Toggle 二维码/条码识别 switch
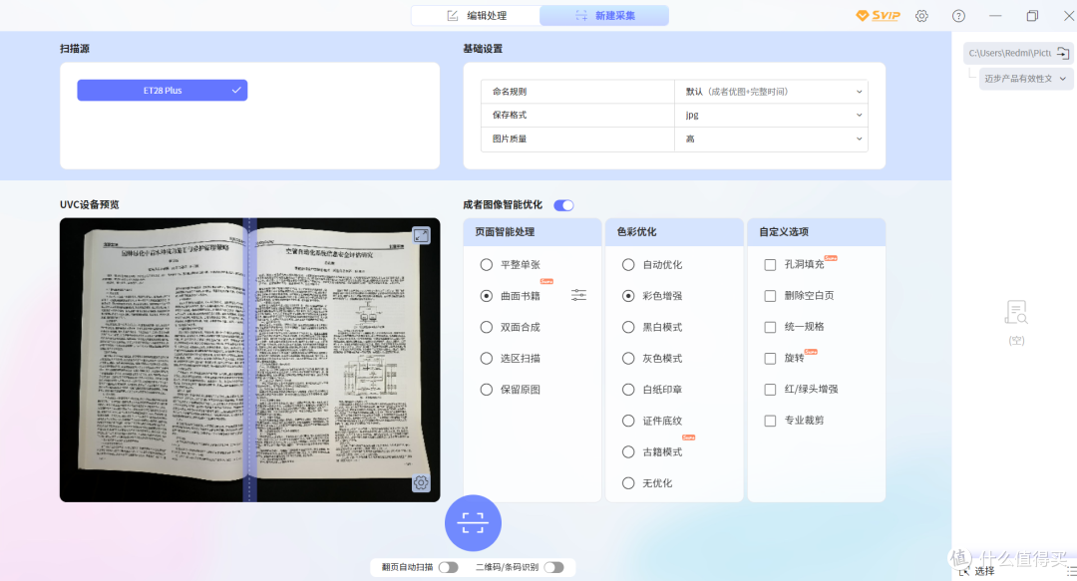Screen dimensions: 1077x581 554,567
